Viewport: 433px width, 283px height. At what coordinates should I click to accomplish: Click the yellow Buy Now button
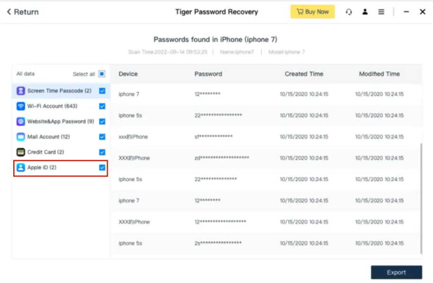312,12
